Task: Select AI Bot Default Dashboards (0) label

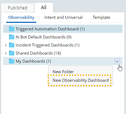Action: pyautogui.click(x=44, y=37)
